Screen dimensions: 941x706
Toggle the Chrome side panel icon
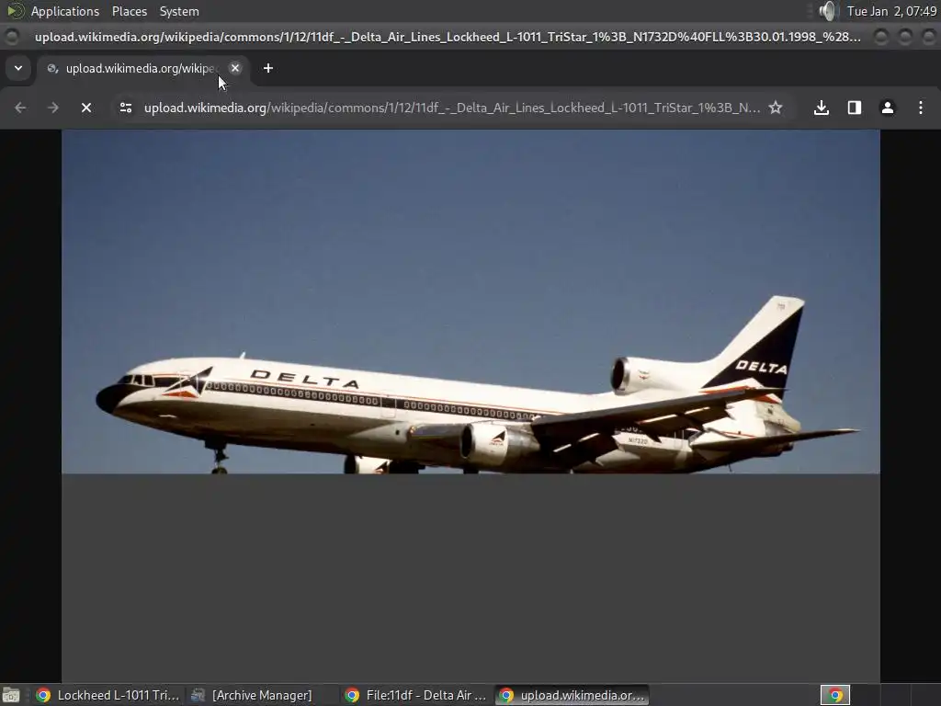pyautogui.click(x=855, y=108)
